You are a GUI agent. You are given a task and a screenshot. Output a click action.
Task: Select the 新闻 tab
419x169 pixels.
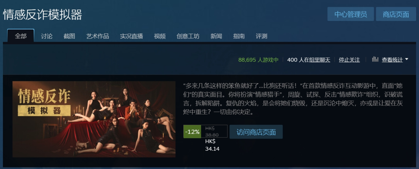(216, 36)
